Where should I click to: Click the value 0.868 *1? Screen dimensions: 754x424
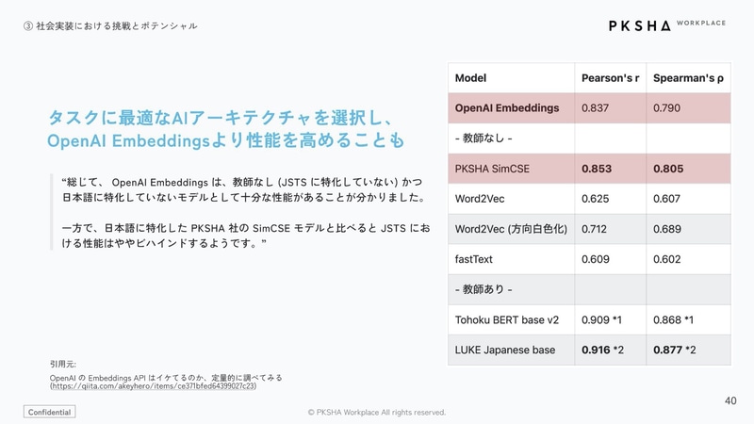click(673, 320)
